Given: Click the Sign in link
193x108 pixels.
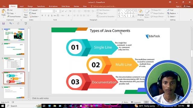Looking at the screenshot, I should point(179,6).
